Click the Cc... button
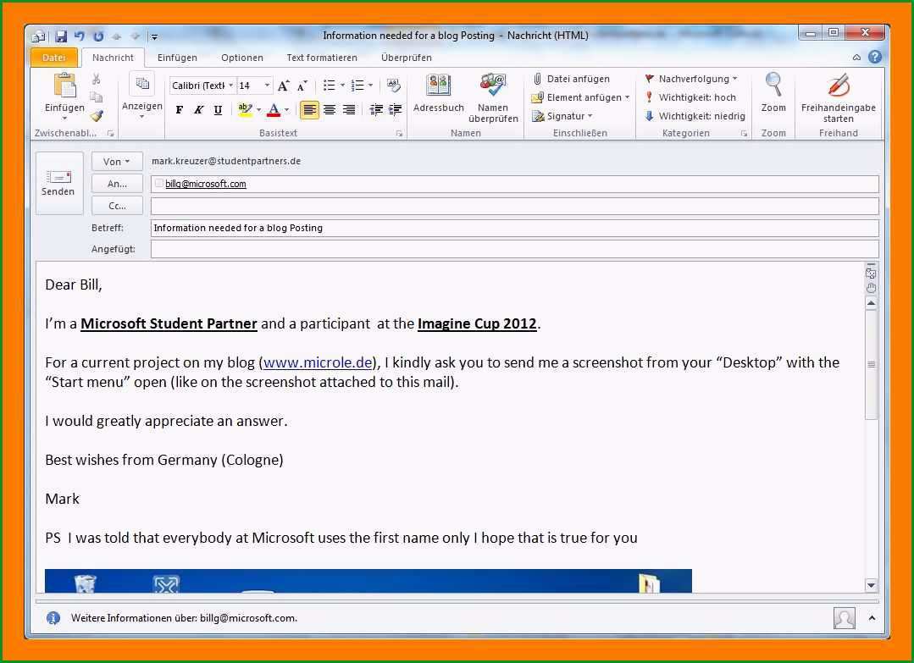The width and height of the screenshot is (914, 663). (x=117, y=206)
